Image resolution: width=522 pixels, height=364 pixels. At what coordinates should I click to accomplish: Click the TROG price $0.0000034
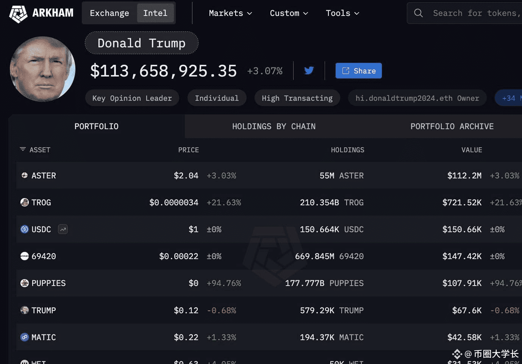point(174,202)
